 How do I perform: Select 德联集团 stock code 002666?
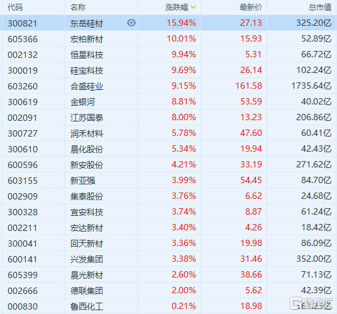(23, 291)
